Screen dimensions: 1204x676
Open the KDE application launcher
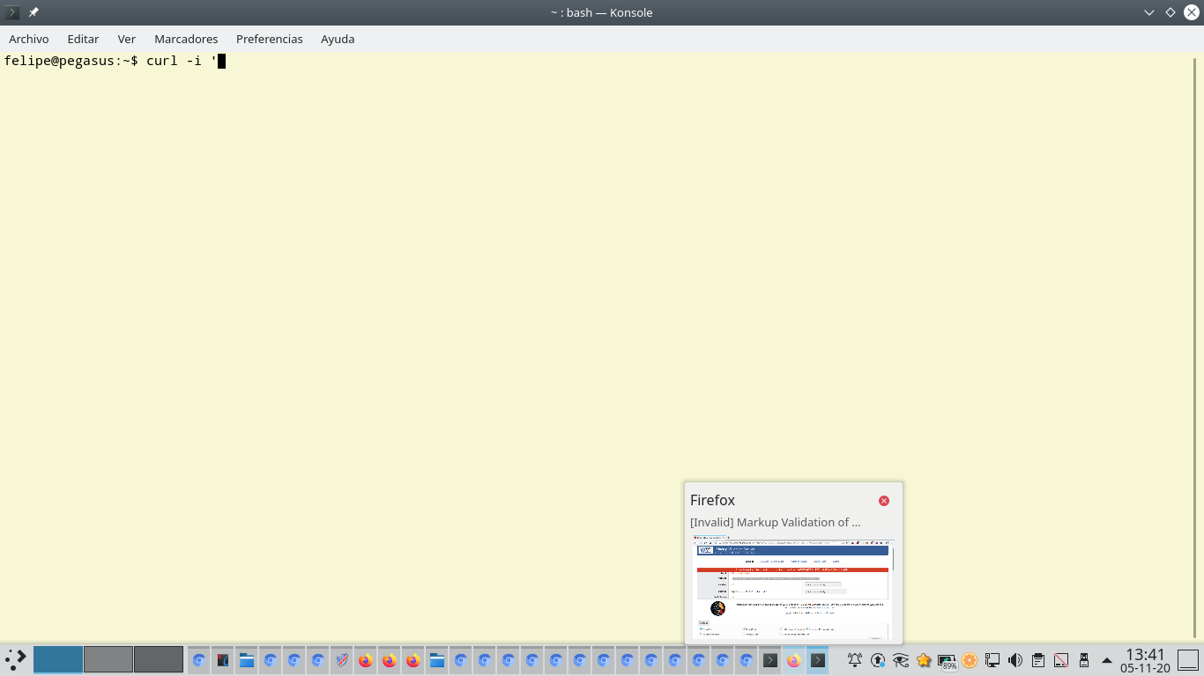(16, 659)
